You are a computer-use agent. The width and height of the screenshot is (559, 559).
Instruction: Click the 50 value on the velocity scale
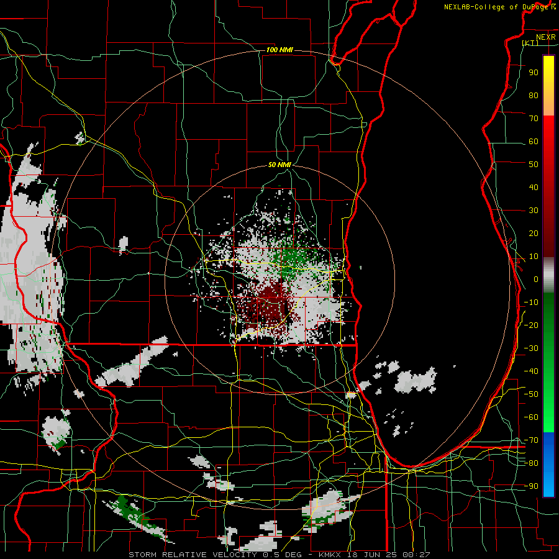click(534, 165)
